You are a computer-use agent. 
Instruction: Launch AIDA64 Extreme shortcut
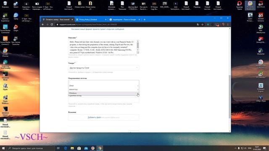coord(261,17)
